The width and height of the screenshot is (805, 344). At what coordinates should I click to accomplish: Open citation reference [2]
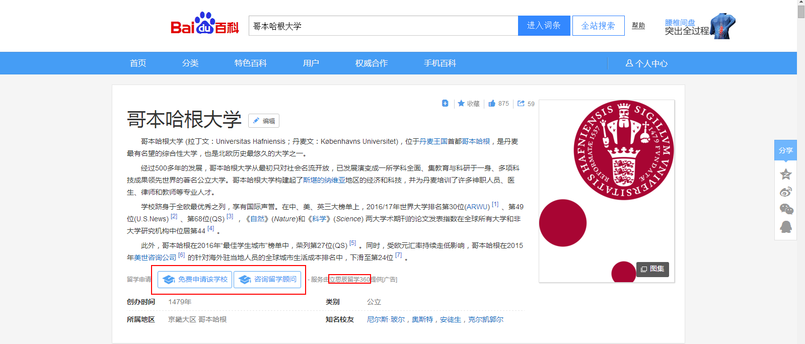174,216
